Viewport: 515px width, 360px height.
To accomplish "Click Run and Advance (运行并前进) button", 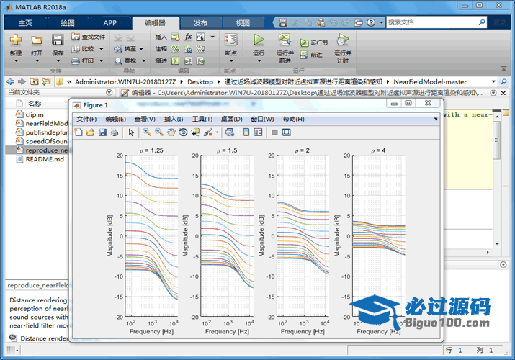I will (285, 43).
